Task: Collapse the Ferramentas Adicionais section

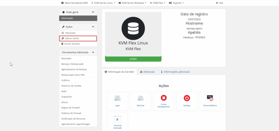Action: point(93,52)
